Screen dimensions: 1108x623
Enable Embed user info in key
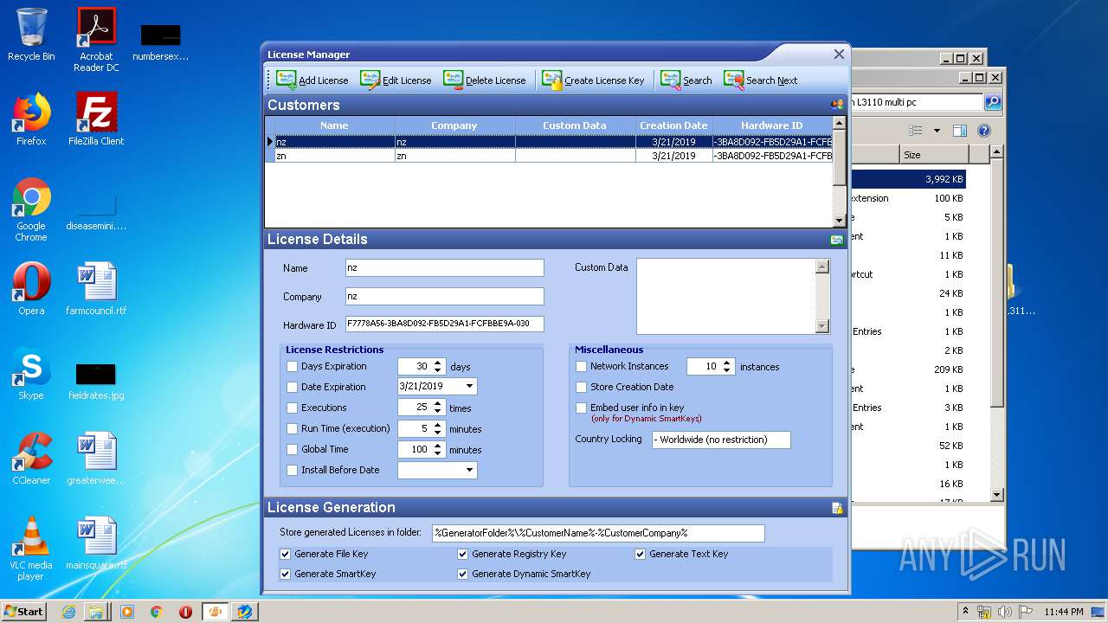coord(581,408)
